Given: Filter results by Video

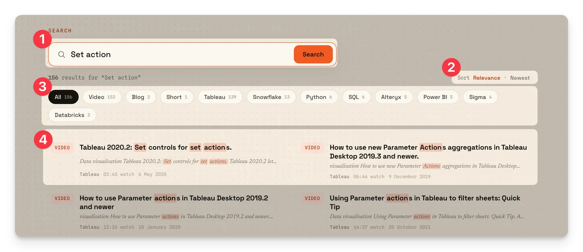Looking at the screenshot, I should (102, 97).
